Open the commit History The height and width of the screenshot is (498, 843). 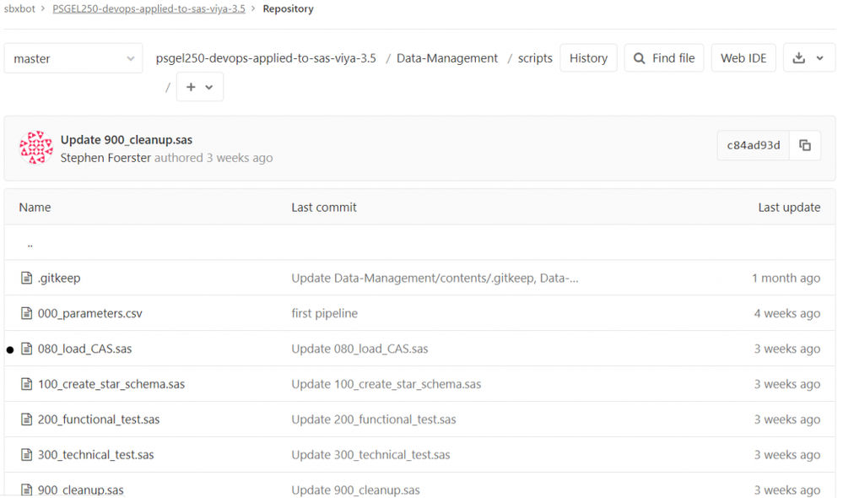click(588, 58)
